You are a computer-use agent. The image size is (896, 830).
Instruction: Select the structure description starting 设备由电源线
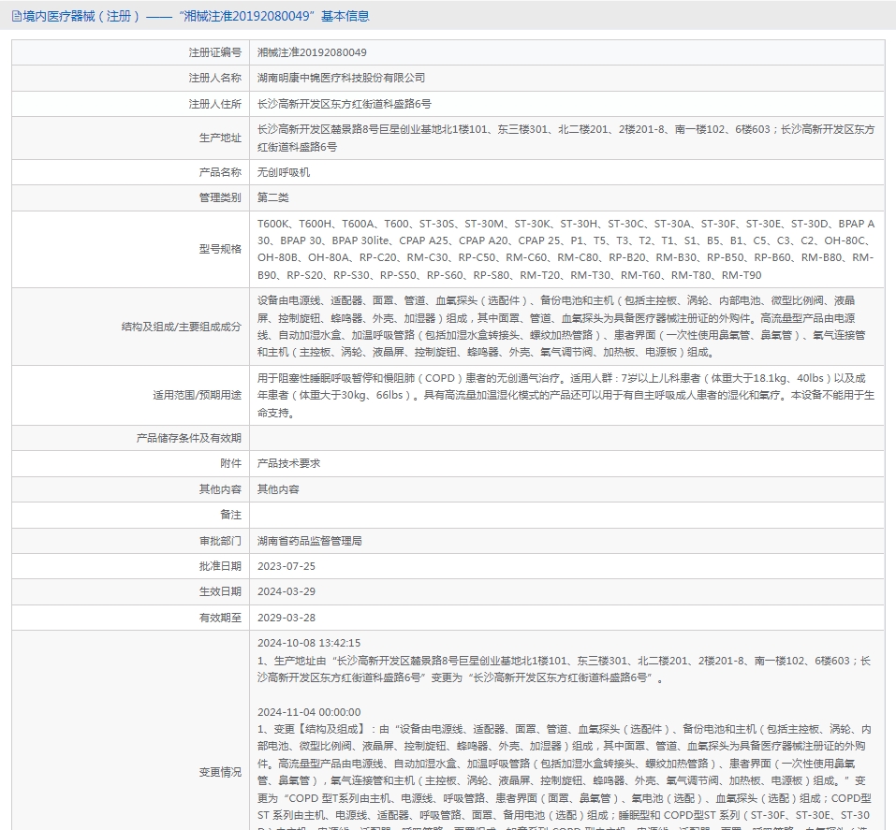[562, 327]
